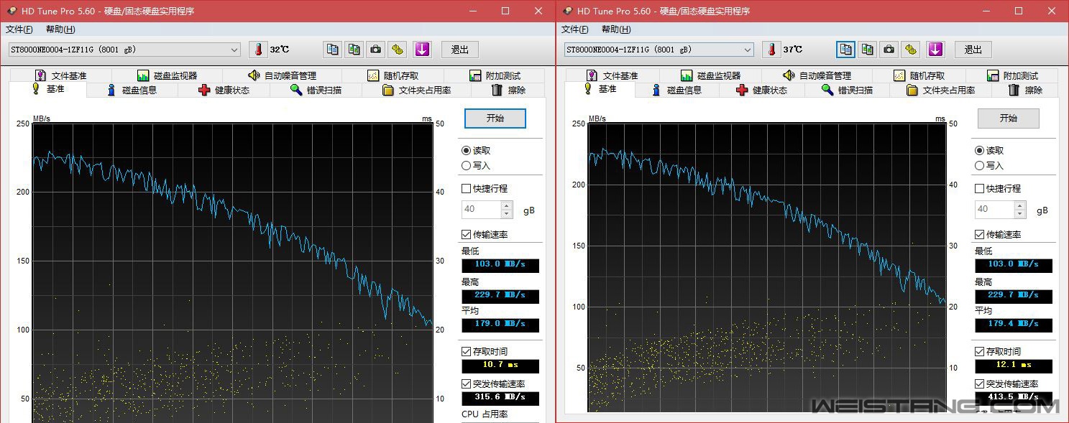The image size is (1069, 423).
Task: Open options icon in left window
Action: click(x=398, y=50)
